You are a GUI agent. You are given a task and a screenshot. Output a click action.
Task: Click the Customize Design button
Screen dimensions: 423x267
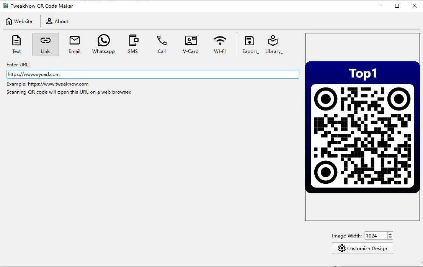tap(362, 248)
